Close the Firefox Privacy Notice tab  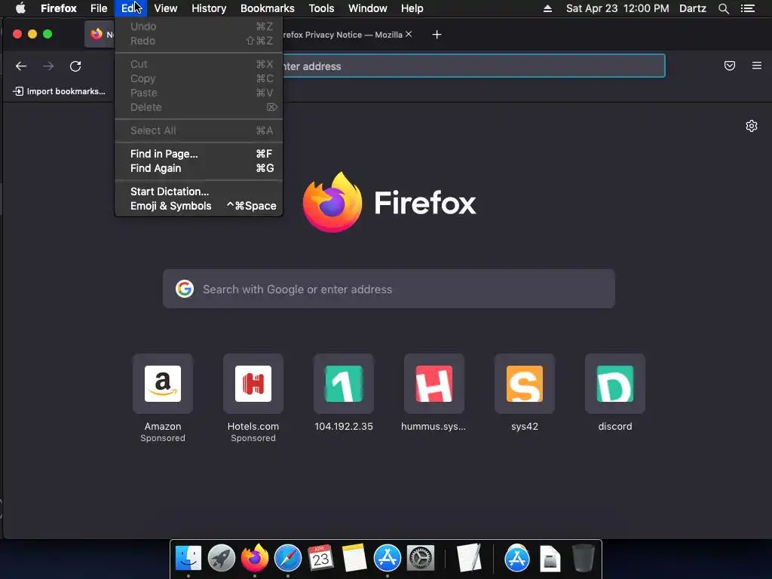[x=409, y=34]
